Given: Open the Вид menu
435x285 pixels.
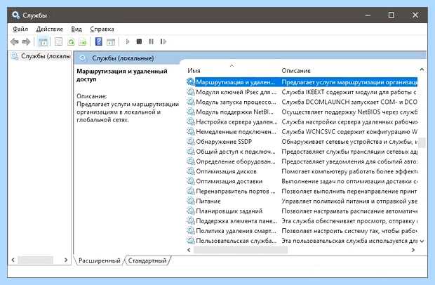Looking at the screenshot, I should pos(76,29).
